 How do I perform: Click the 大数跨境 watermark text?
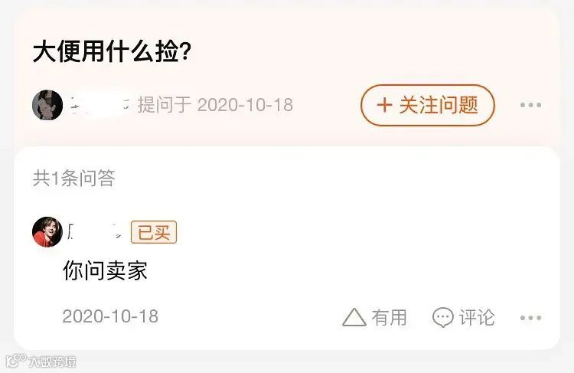click(52, 362)
